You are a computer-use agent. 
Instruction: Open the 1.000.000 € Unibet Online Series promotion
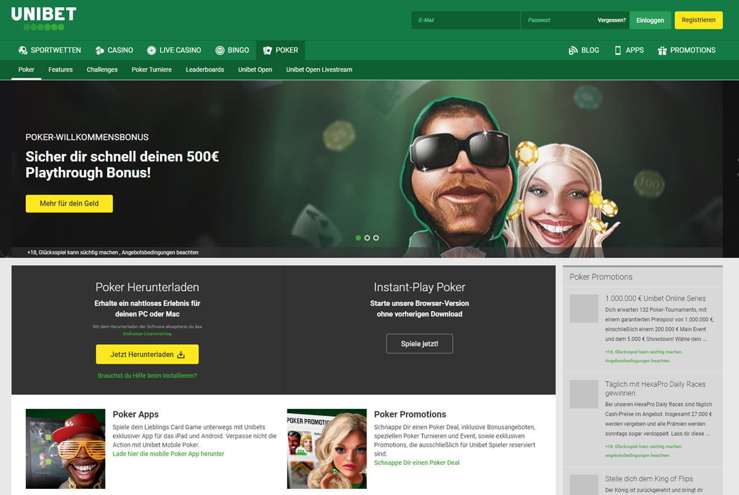point(654,299)
